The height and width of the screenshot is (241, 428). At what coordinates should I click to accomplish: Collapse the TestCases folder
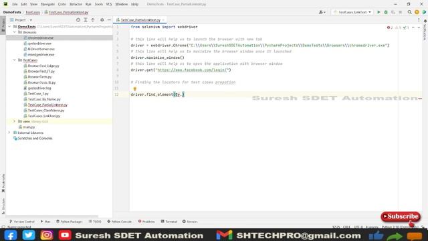[x=15, y=60]
